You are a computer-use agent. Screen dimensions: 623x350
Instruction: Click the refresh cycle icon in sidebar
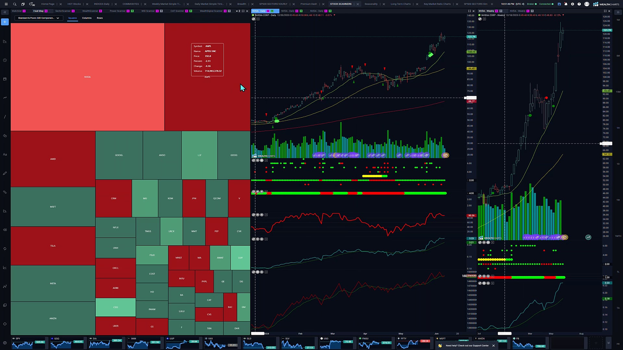[x=5, y=249]
